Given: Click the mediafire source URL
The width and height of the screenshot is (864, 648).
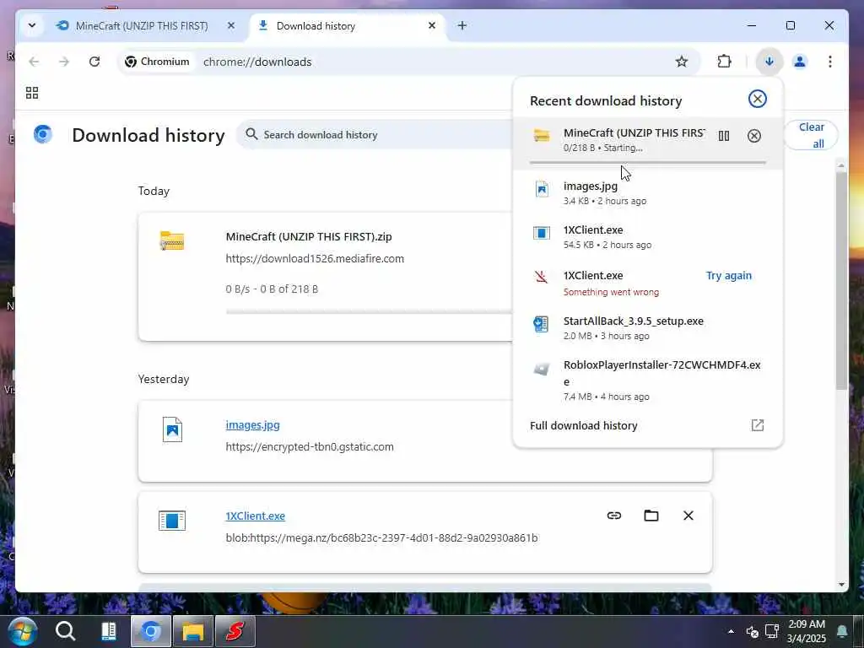Looking at the screenshot, I should tap(315, 258).
